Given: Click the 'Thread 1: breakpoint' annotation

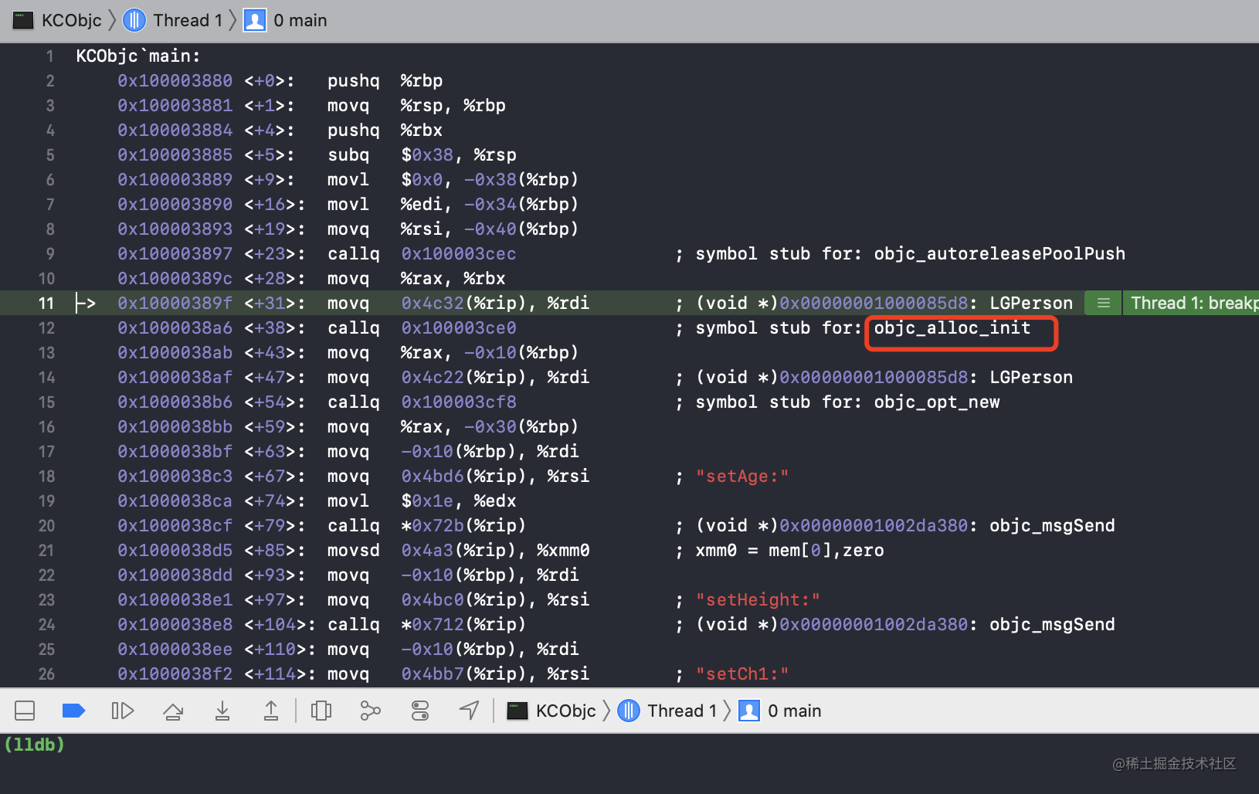Looking at the screenshot, I should 1192,303.
